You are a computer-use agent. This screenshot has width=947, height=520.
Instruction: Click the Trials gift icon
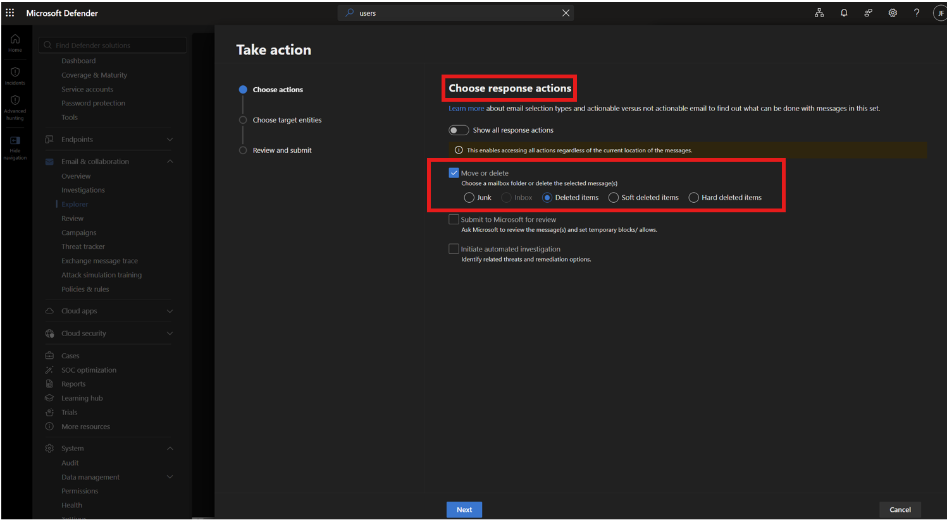(49, 412)
